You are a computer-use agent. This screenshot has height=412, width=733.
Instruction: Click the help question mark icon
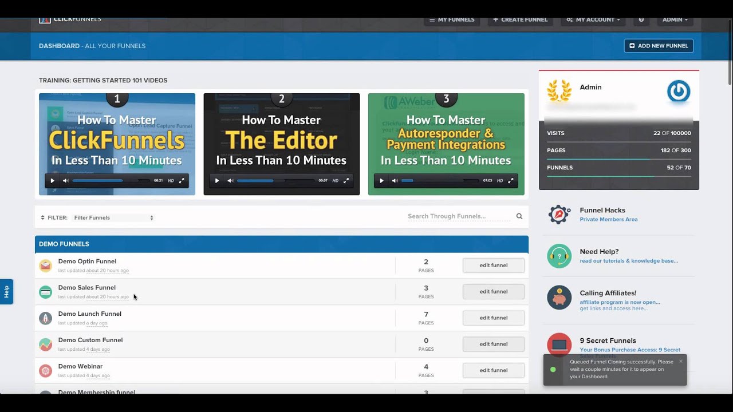point(641,19)
